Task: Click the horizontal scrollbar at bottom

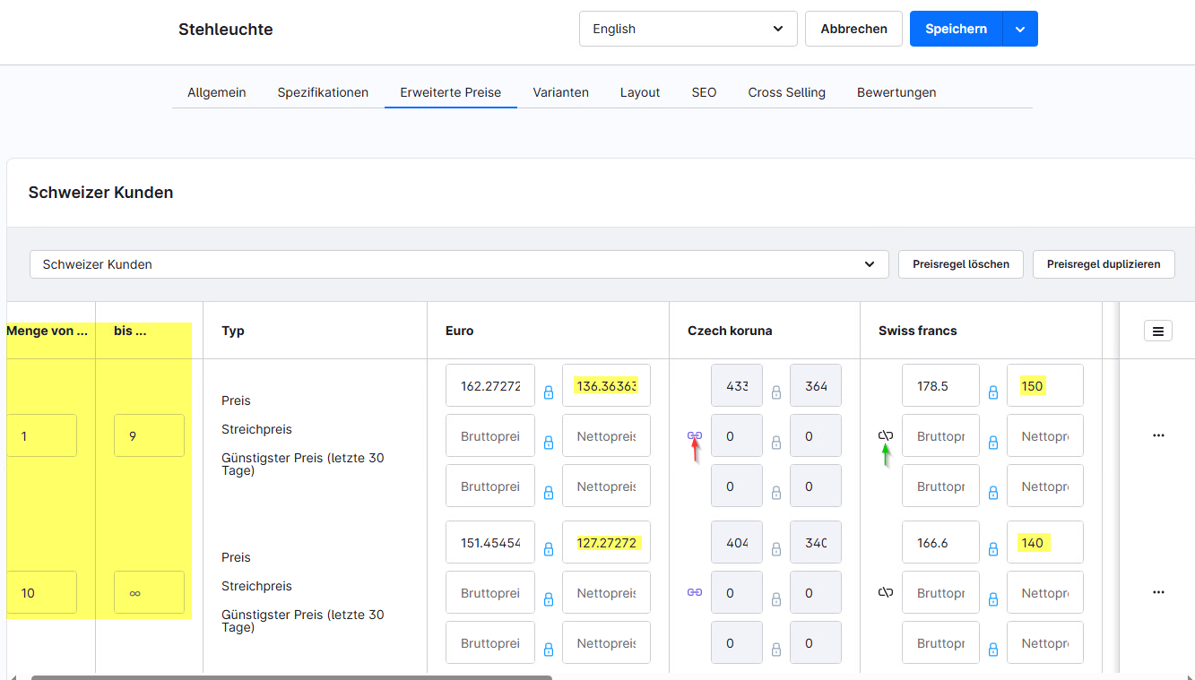Action: [x=291, y=677]
